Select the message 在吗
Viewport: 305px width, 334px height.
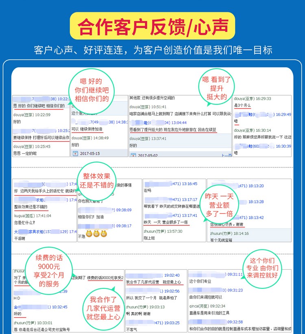point(147,190)
